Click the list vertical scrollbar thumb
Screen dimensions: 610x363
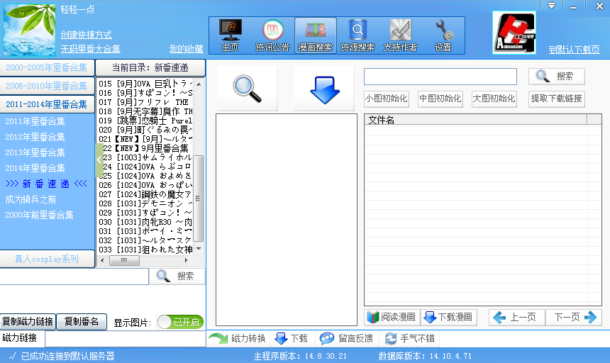(199, 199)
